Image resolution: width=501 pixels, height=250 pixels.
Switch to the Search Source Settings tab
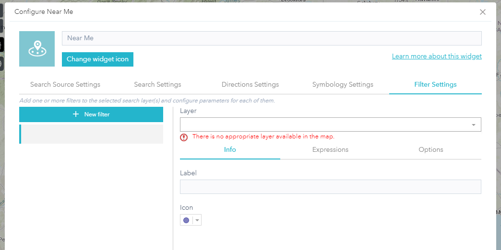click(x=65, y=84)
